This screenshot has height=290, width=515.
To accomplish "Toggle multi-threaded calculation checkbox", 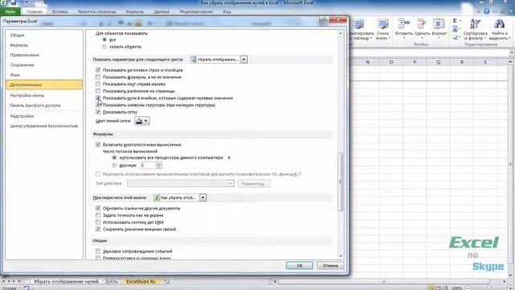I will point(98,145).
